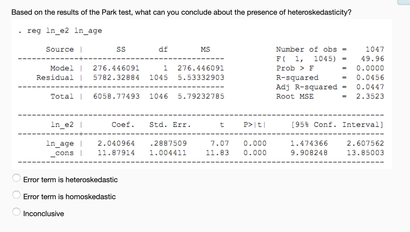Click the 95% Conf. Interval header
This screenshot has height=232, width=410.
pyautogui.click(x=331, y=124)
